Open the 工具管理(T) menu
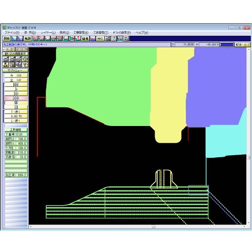The width and height of the screenshot is (252, 252). 101,33
